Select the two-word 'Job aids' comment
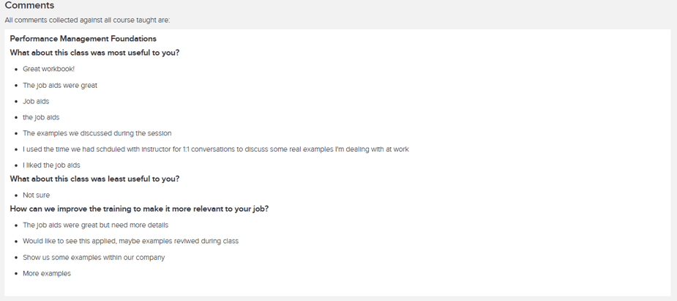The height and width of the screenshot is (301, 677). pyautogui.click(x=36, y=101)
